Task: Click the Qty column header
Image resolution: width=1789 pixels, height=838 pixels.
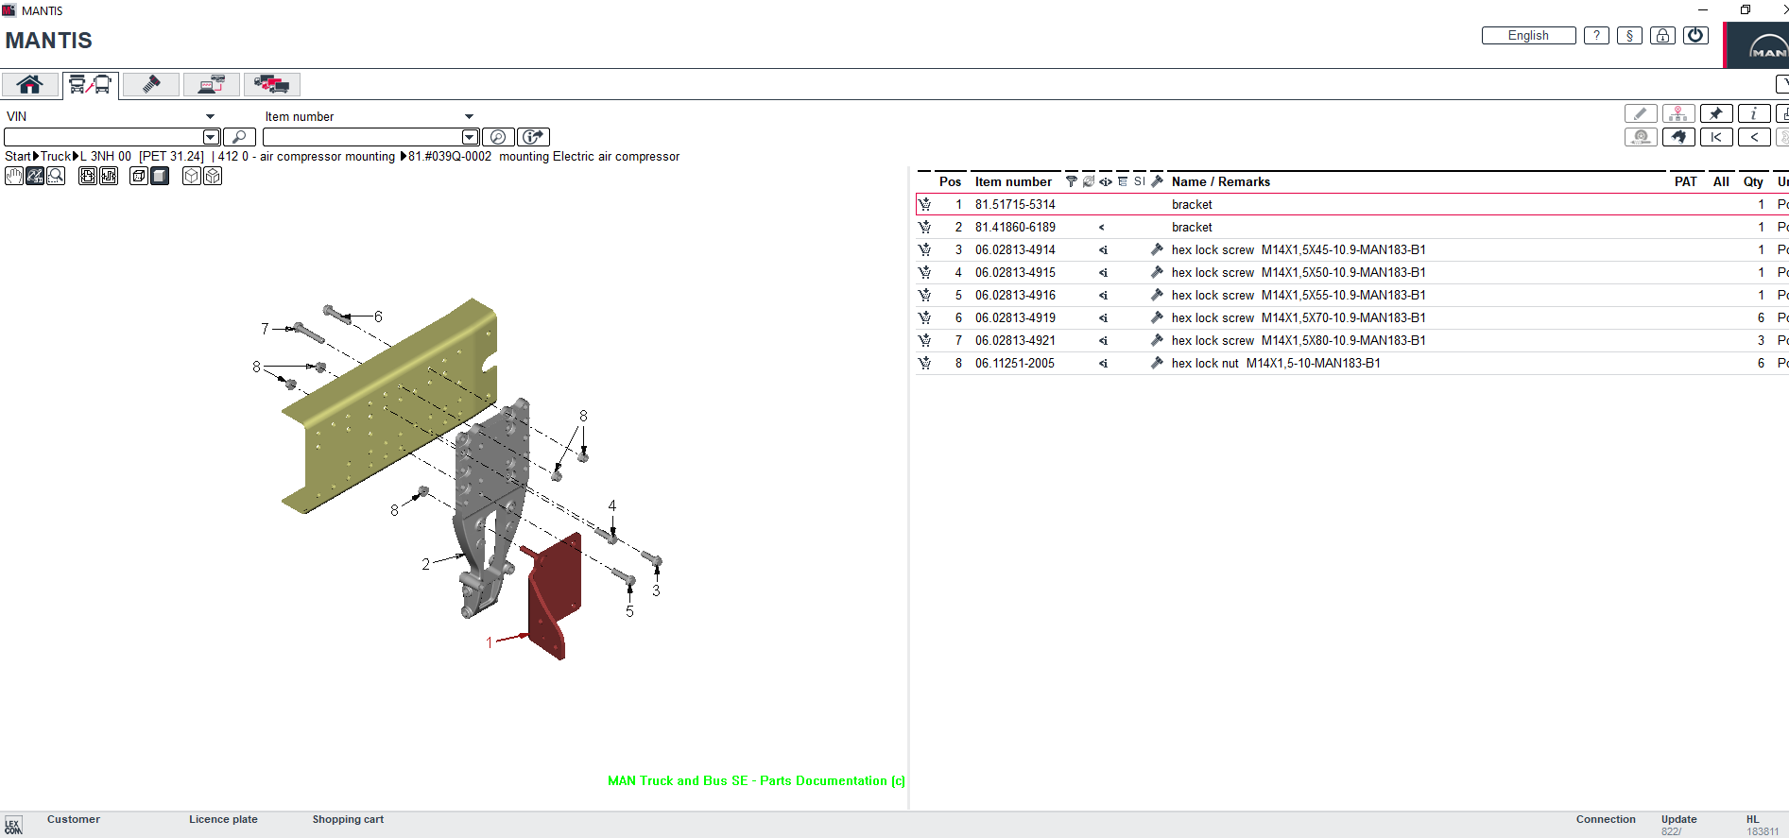Action: [x=1753, y=181]
